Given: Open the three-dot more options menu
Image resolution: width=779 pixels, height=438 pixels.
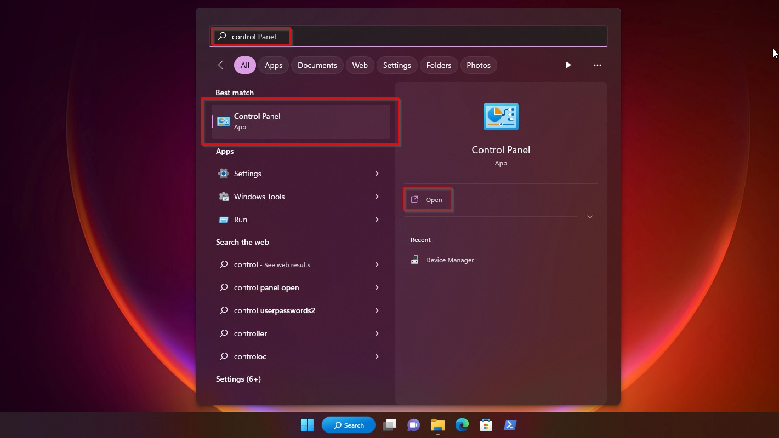Looking at the screenshot, I should 597,65.
